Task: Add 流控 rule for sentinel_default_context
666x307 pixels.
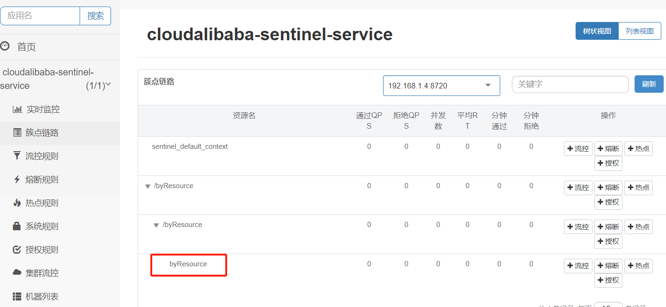Action: (578, 148)
